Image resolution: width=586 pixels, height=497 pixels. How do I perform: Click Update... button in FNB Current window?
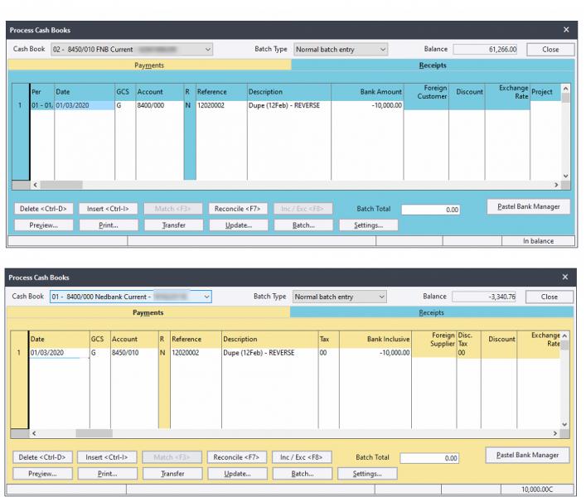(236, 224)
